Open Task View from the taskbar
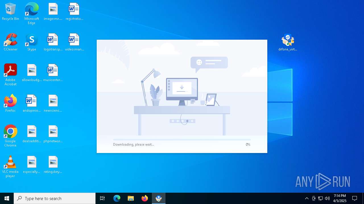The width and height of the screenshot is (364, 204). point(102,198)
